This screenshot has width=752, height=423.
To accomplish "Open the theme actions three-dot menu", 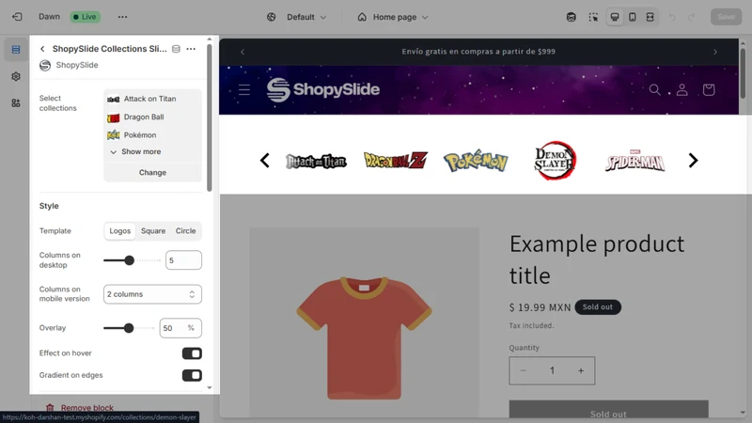I will tap(123, 17).
